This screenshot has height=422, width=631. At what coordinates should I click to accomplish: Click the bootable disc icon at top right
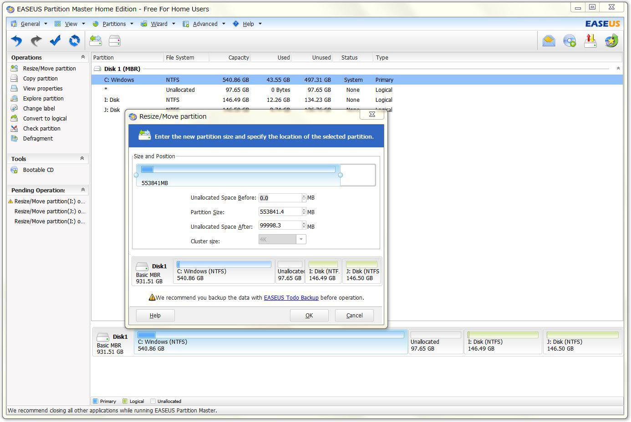click(x=570, y=41)
